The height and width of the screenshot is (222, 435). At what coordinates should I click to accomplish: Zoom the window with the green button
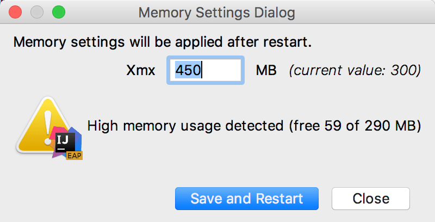[x=58, y=11]
